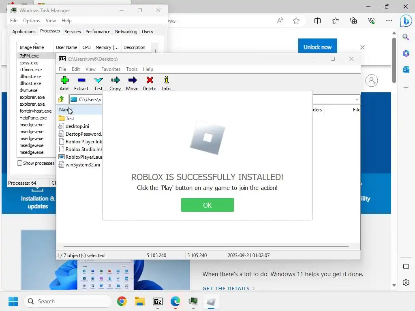Open the Tools menu in 7-Zip

[132, 69]
